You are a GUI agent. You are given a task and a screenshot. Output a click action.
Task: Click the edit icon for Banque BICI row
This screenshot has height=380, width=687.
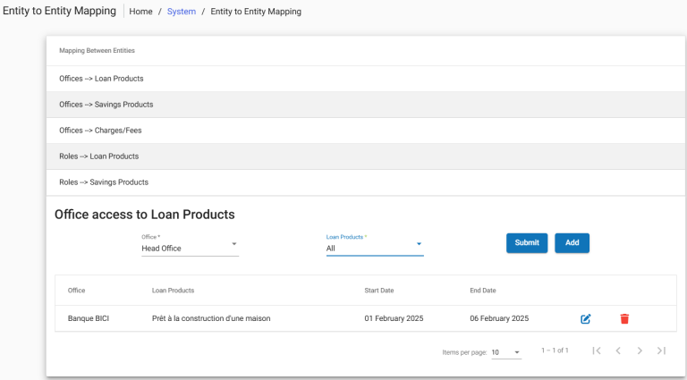click(586, 318)
